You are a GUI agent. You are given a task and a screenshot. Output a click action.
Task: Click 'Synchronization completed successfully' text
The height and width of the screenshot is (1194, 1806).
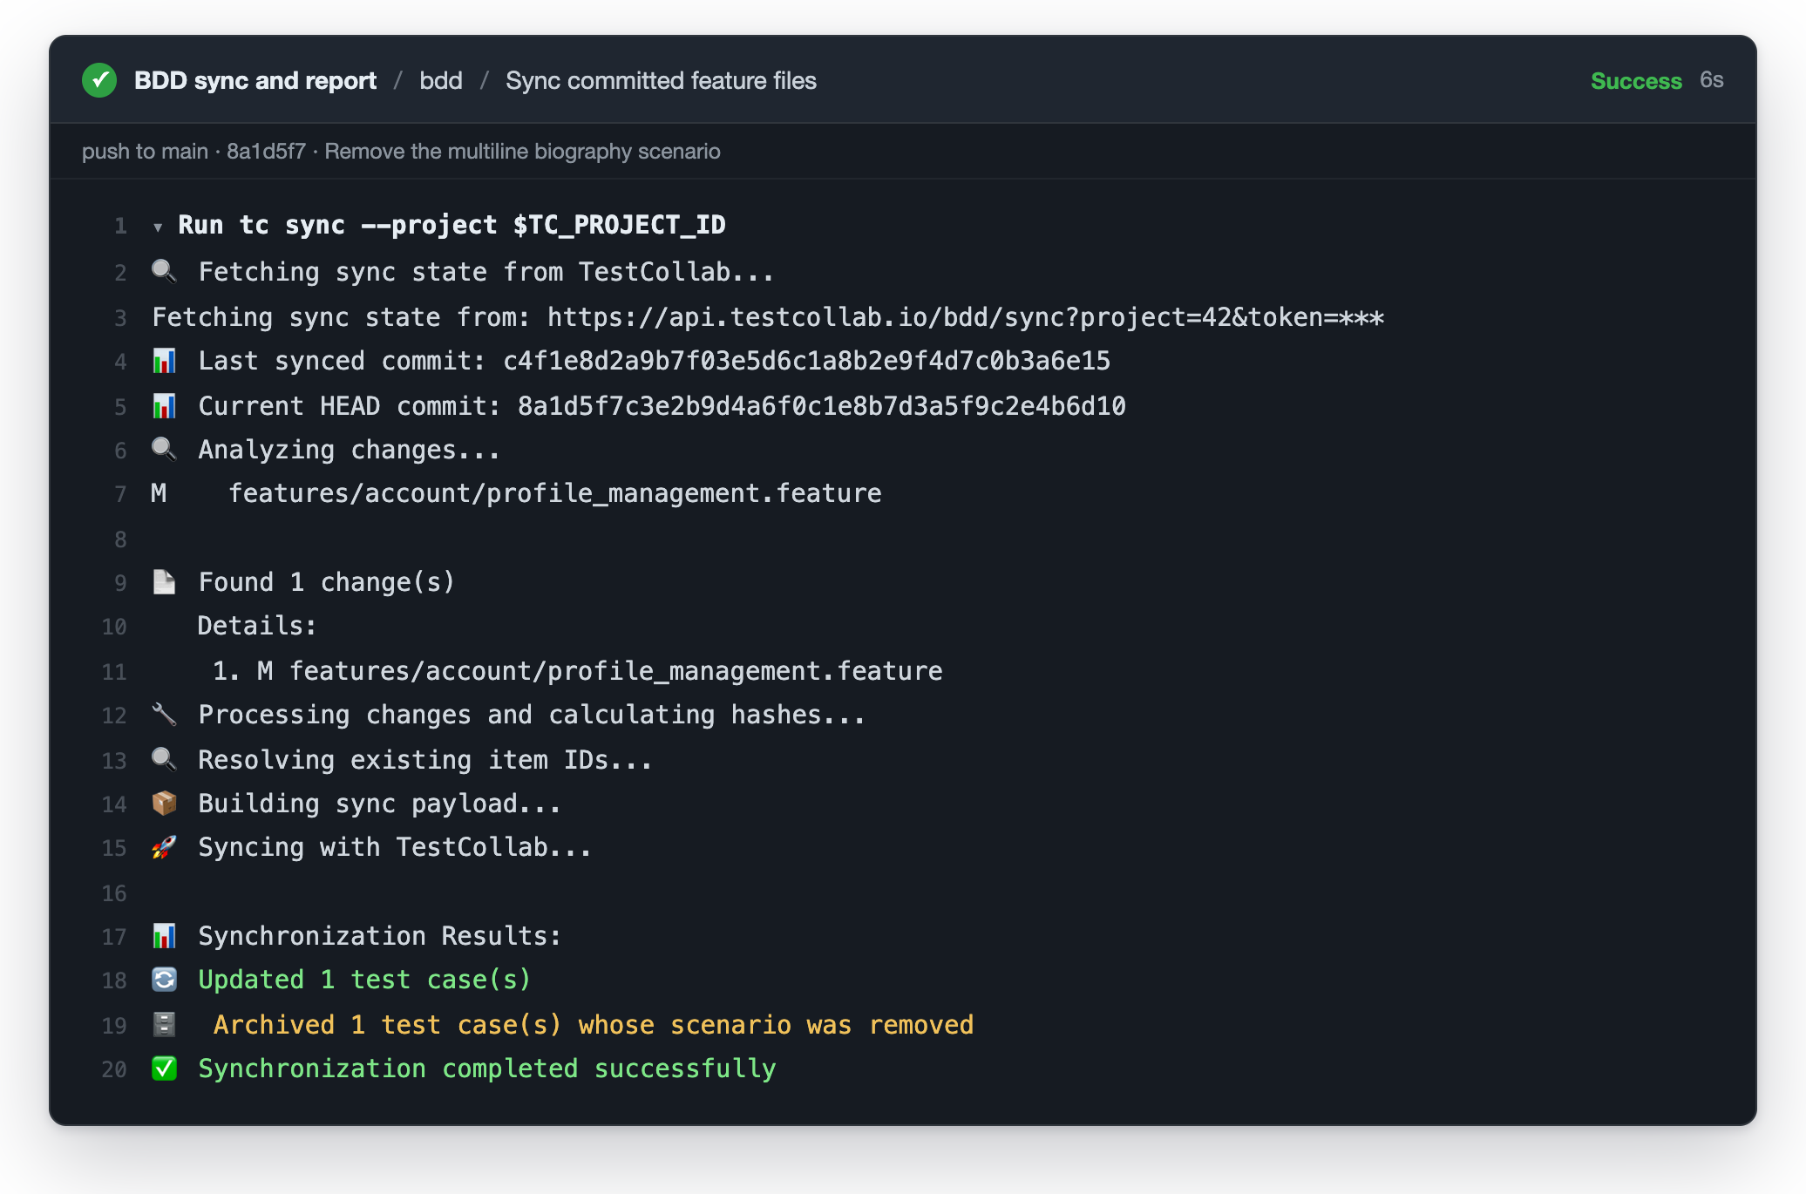coord(487,1068)
